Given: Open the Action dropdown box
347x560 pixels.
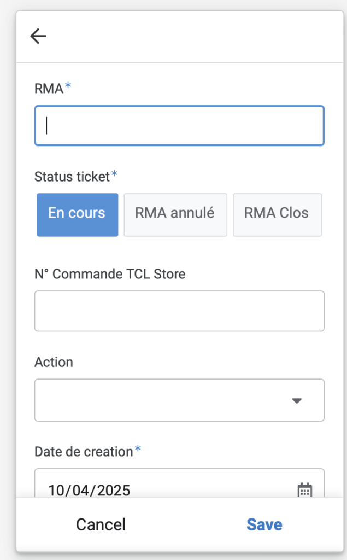Looking at the screenshot, I should pos(179,400).
